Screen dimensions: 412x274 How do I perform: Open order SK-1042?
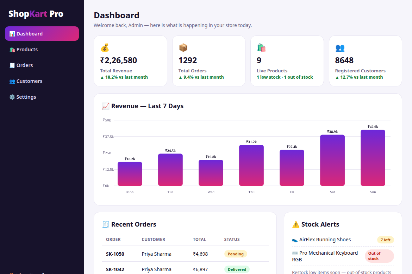(115, 269)
